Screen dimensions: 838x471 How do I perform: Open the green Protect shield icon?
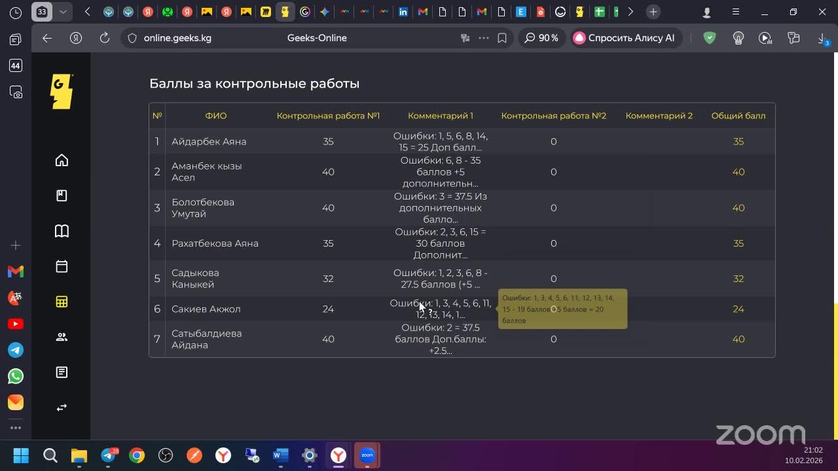point(710,38)
